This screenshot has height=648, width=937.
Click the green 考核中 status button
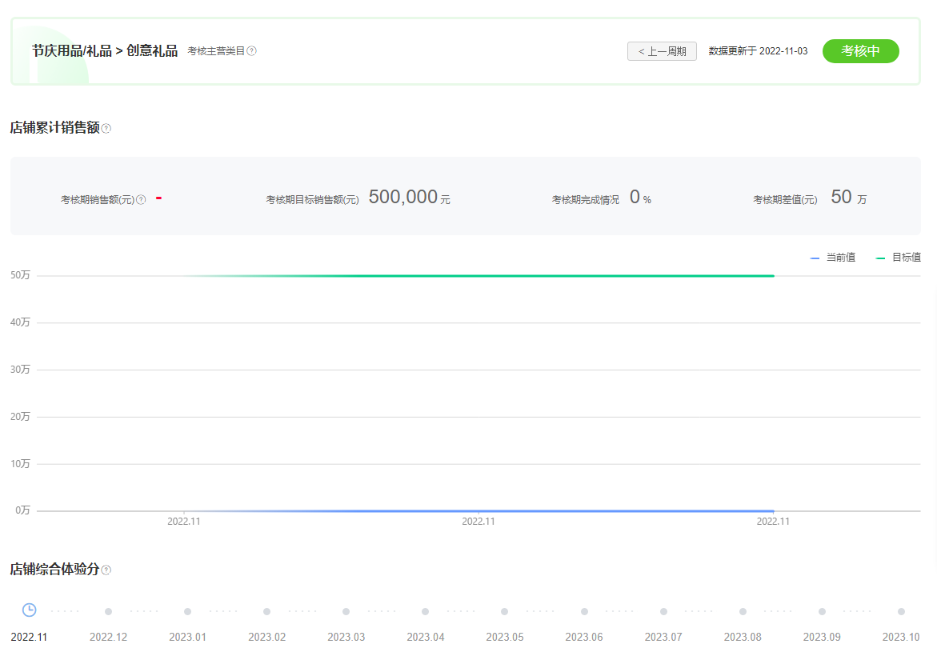pos(860,51)
